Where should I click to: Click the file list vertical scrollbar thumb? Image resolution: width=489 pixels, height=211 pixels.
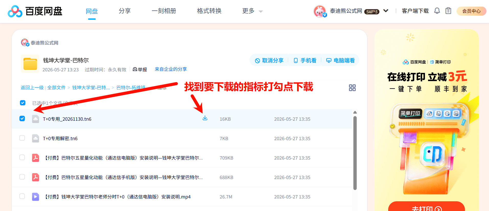point(355,153)
